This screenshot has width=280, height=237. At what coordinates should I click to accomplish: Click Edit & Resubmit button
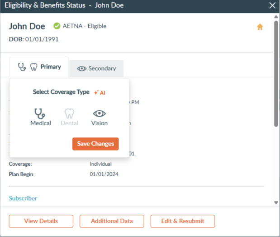(182, 221)
